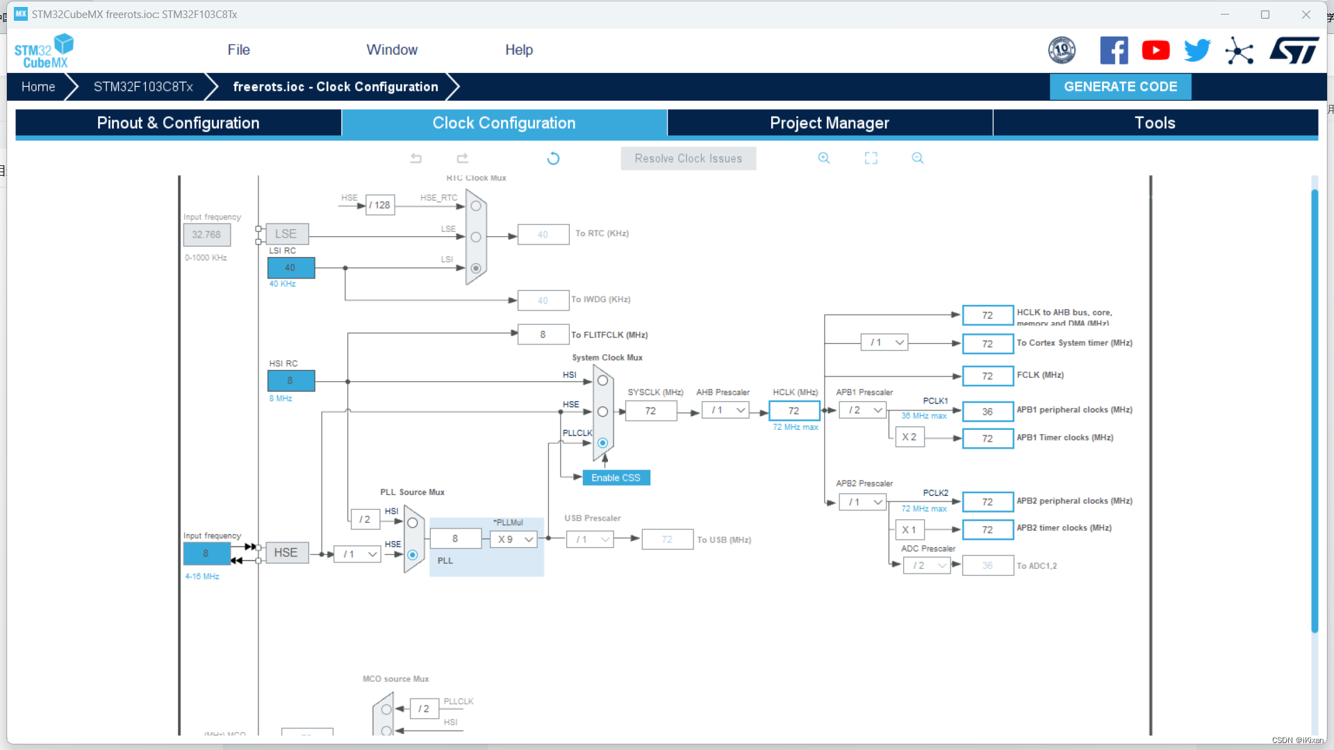Open the File menu
Image resolution: width=1334 pixels, height=750 pixels.
pyautogui.click(x=238, y=50)
